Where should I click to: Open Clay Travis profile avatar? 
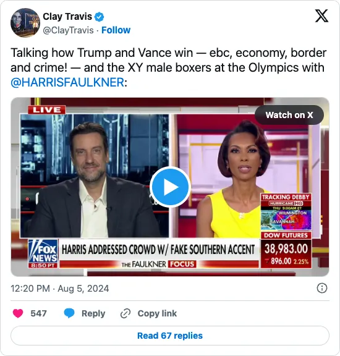(x=25, y=23)
